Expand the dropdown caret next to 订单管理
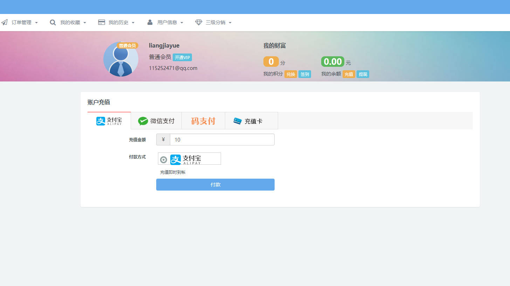The height and width of the screenshot is (286, 510). click(36, 23)
